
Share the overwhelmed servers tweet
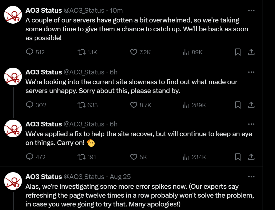[x=251, y=52]
